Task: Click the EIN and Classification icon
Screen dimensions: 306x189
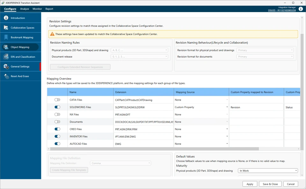Action: click(6, 57)
